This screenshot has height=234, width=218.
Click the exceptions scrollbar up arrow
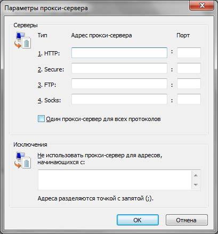click(196, 175)
